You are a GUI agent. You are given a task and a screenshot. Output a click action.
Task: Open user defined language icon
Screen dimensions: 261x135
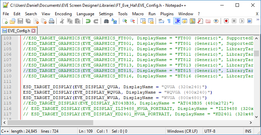[x=185, y=21]
